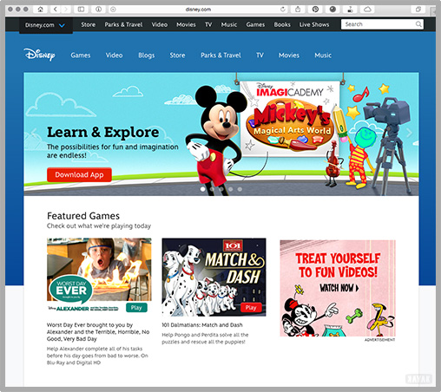Image resolution: width=441 pixels, height=392 pixels.
Task: Click 'Help Pongo and Perdita' description text
Action: pyautogui.click(x=205, y=338)
